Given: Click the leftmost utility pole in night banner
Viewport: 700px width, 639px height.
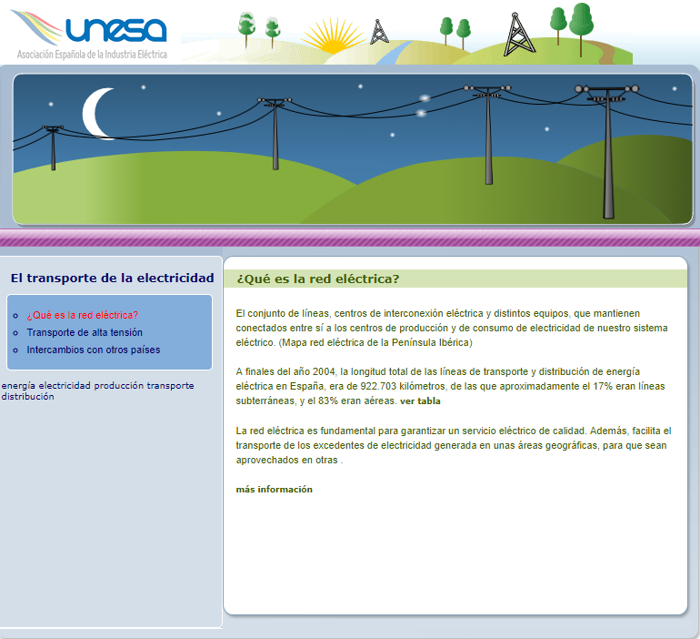Looking at the screenshot, I should (x=53, y=147).
